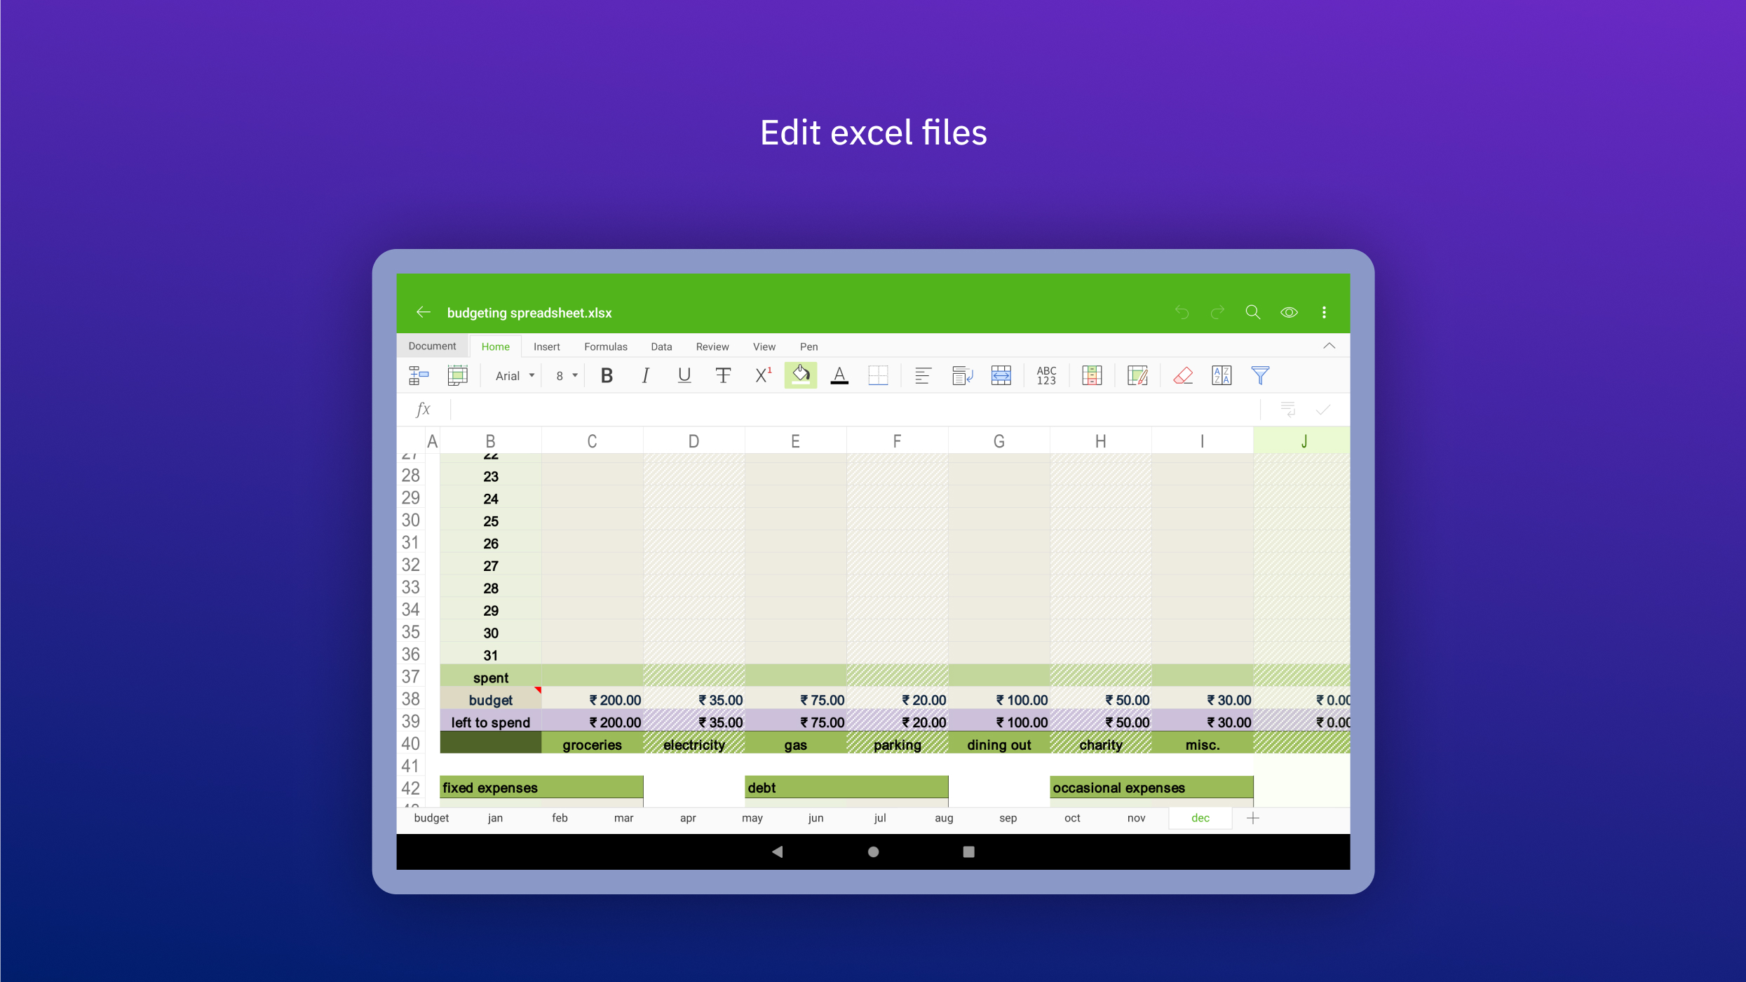Switch to the Insert tab
The width and height of the screenshot is (1746, 982).
[x=546, y=347]
